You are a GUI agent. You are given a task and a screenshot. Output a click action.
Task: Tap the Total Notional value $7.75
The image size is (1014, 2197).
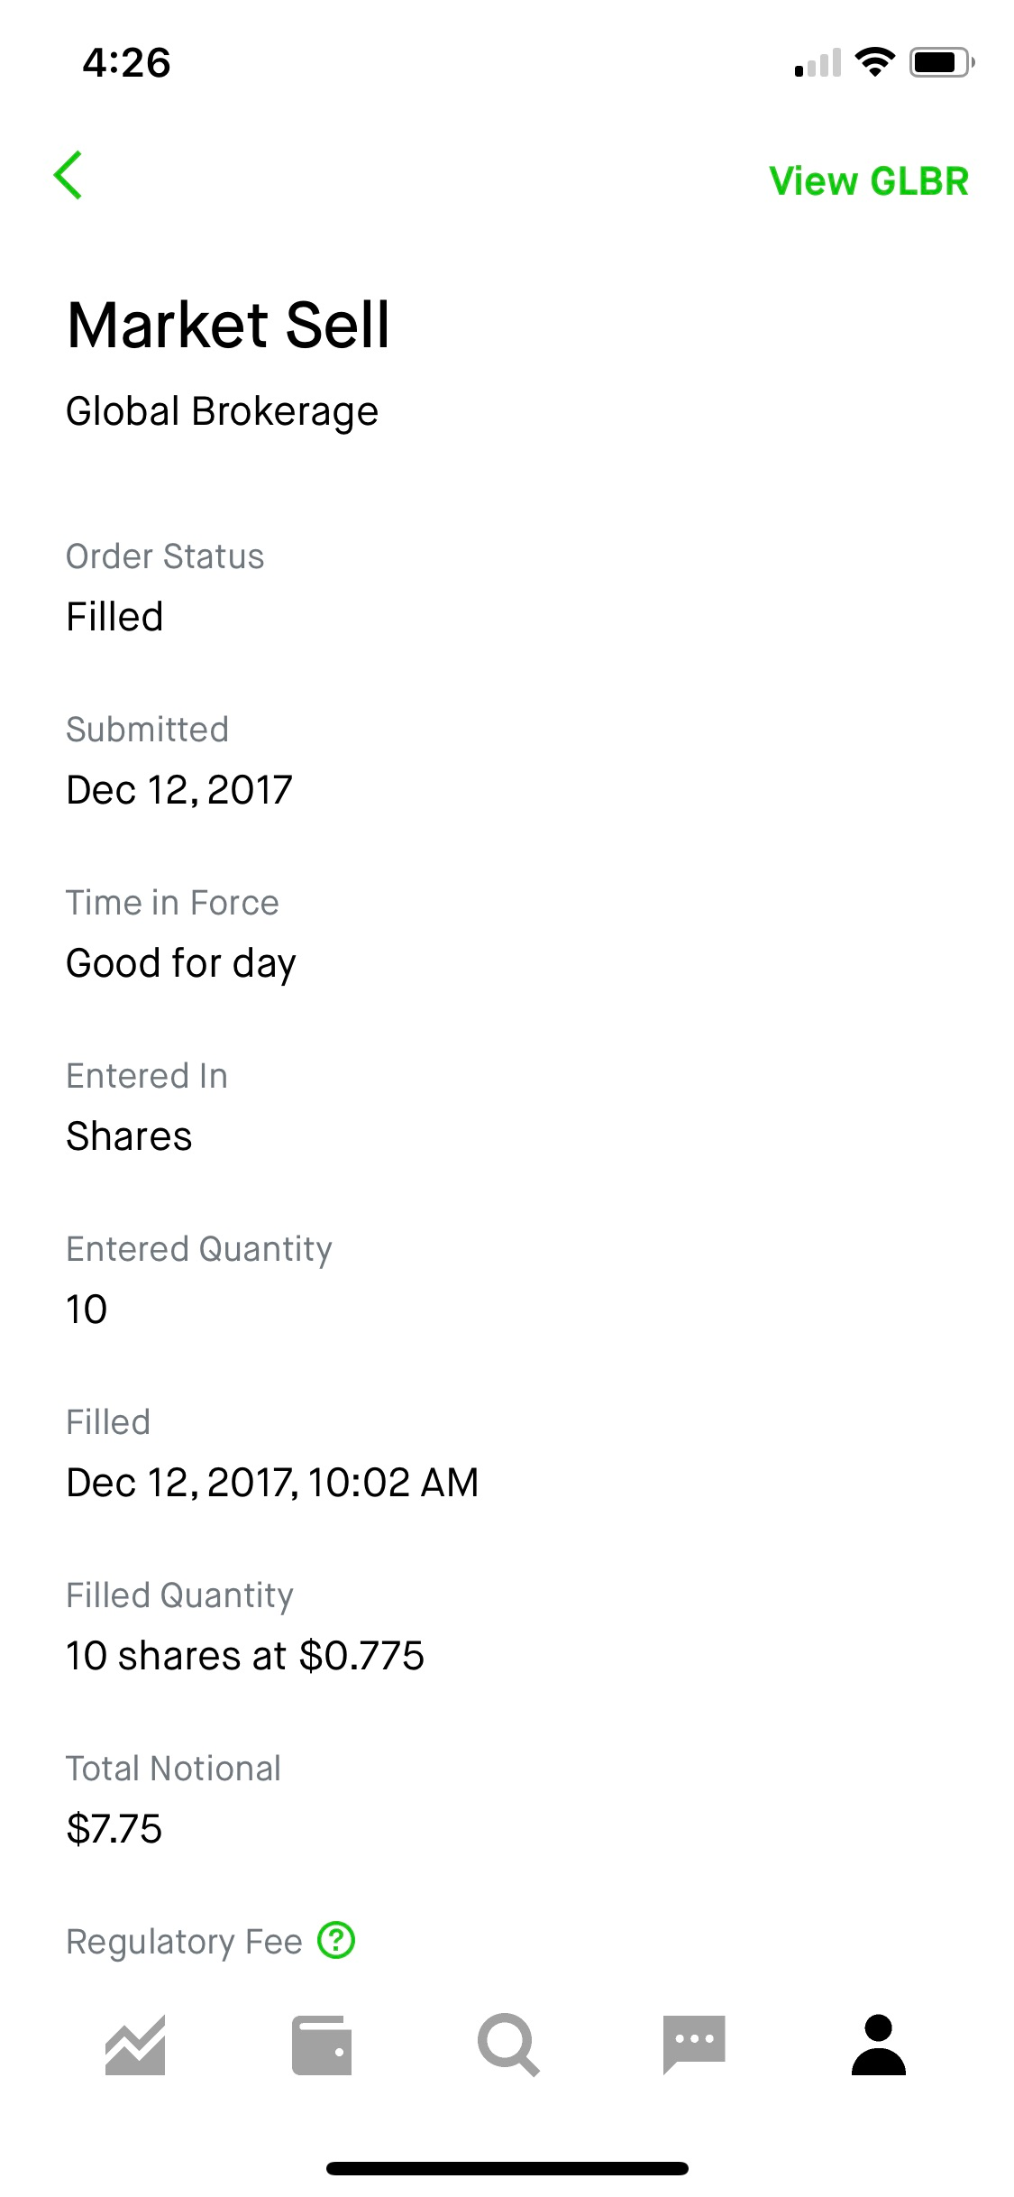114,1828
